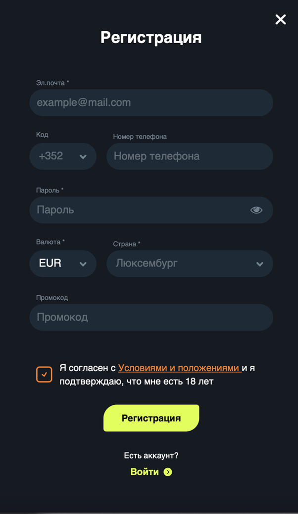The width and height of the screenshot is (298, 514).
Task: Click the Войти login link
Action: [145, 472]
